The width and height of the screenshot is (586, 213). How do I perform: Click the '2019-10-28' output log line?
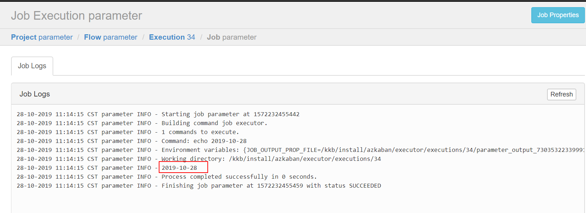(x=107, y=168)
